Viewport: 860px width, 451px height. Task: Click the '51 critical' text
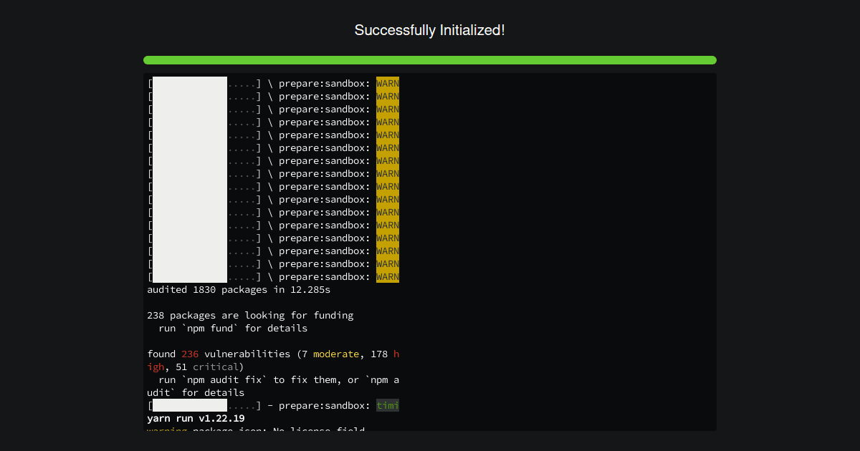coord(207,367)
